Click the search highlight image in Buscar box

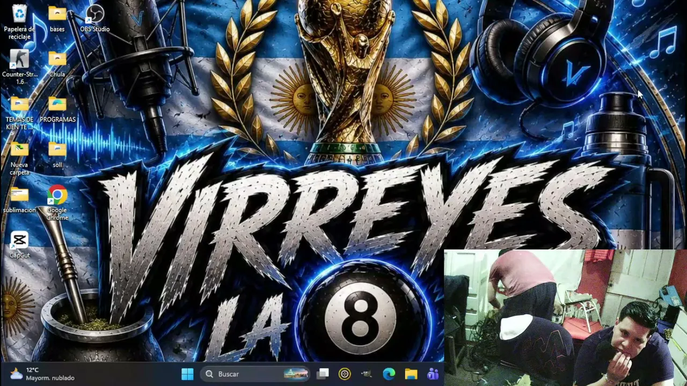[x=296, y=374]
